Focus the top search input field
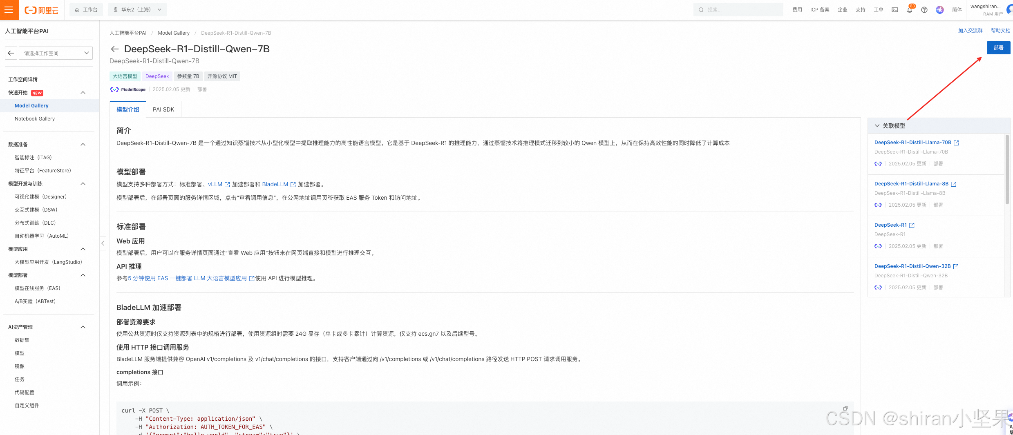 738,10
